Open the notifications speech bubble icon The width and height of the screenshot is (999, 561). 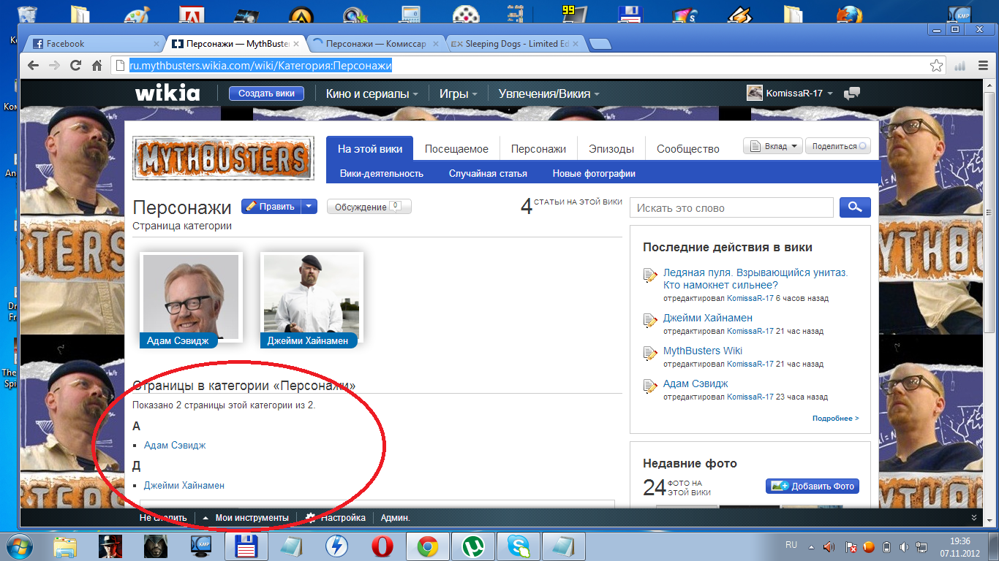click(852, 93)
